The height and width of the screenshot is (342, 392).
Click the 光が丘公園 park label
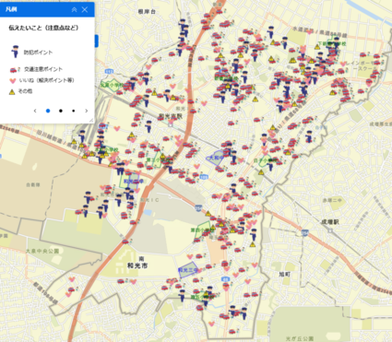click(x=300, y=338)
